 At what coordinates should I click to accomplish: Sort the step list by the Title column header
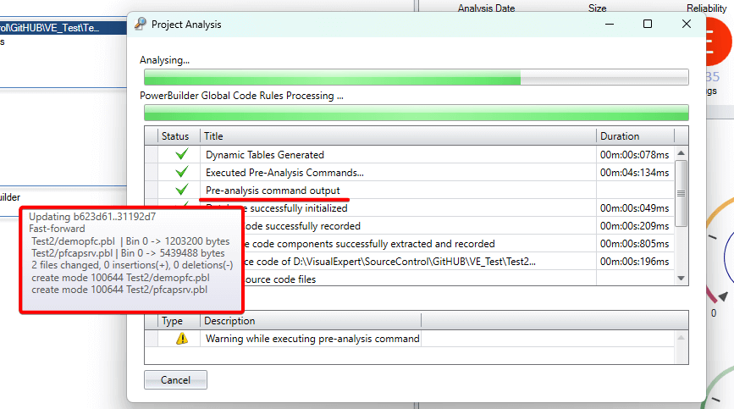pos(398,136)
